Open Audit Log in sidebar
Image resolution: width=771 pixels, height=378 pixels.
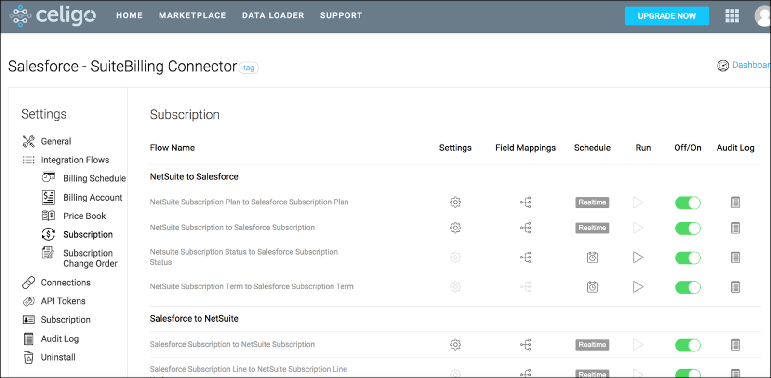pos(60,338)
